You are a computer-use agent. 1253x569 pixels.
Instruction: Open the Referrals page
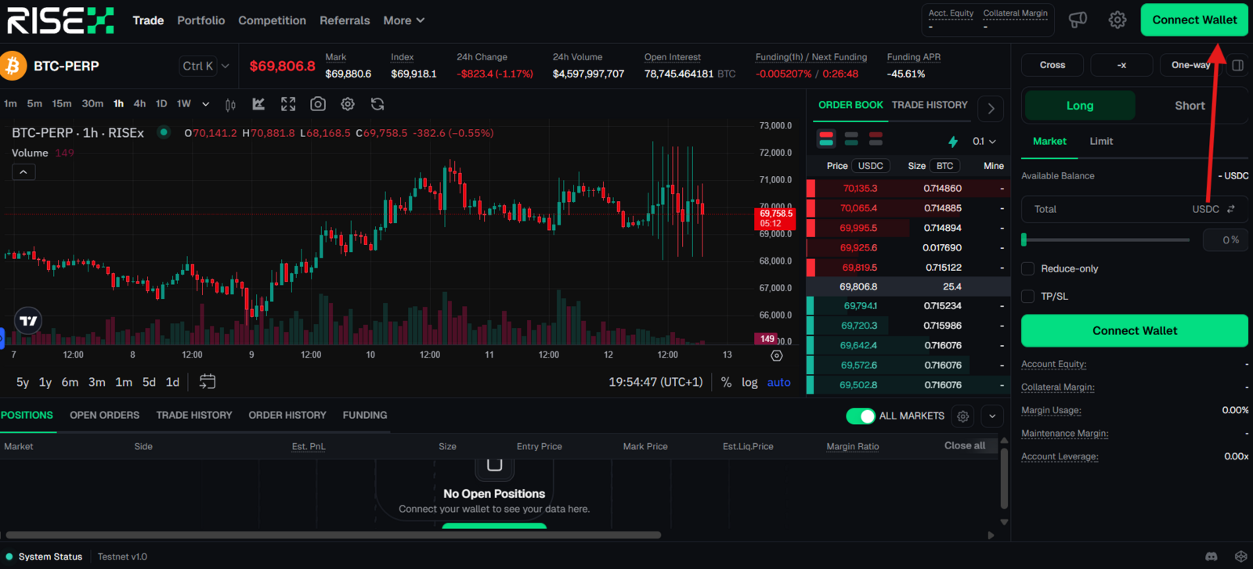(x=345, y=20)
